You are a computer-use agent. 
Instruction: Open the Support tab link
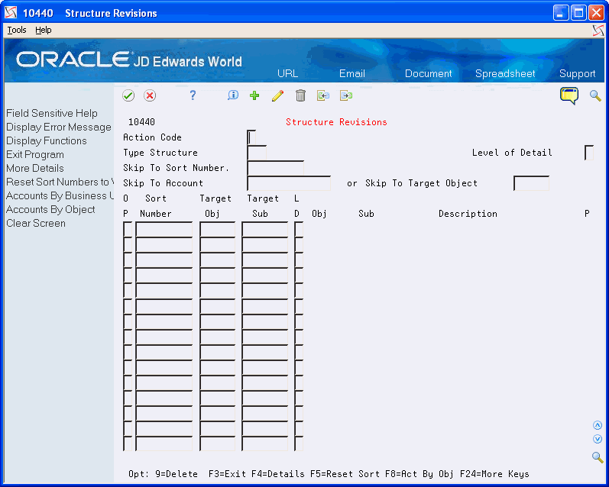pyautogui.click(x=577, y=73)
